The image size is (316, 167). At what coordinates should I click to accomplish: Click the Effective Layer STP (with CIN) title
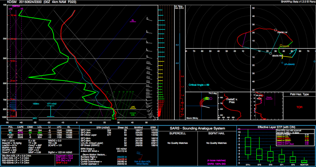[x=276, y=128]
